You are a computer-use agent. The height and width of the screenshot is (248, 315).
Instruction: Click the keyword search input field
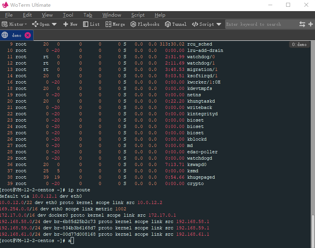261,24
